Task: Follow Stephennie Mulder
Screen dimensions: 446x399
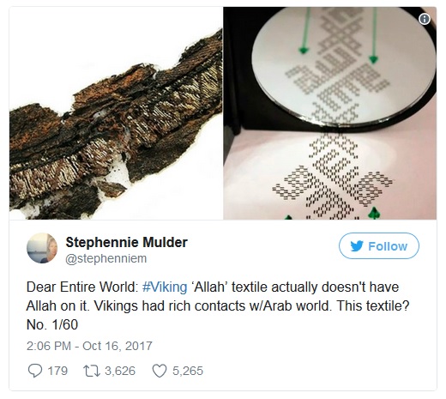Action: pos(379,246)
